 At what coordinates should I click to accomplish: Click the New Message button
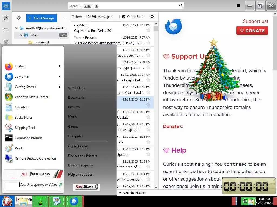pos(41,18)
